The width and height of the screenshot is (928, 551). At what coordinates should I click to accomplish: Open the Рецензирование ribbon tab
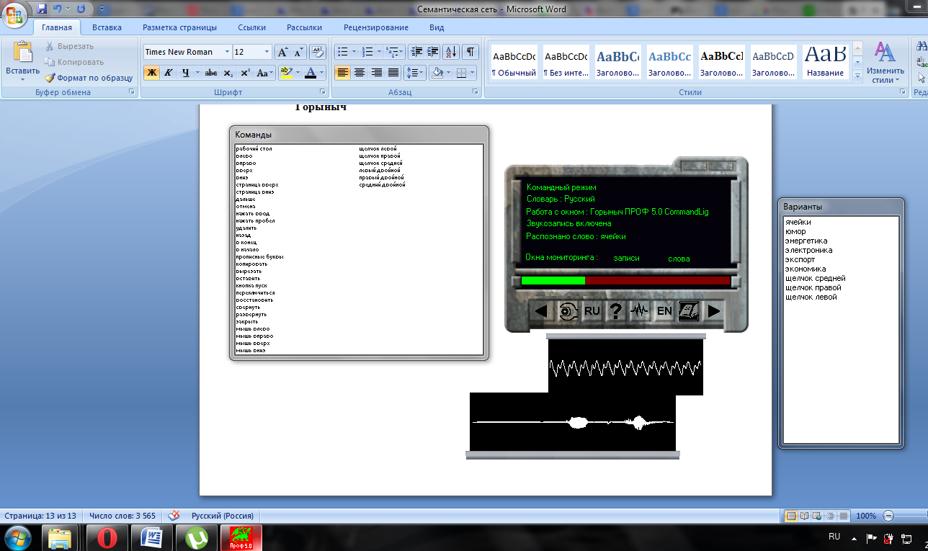375,27
